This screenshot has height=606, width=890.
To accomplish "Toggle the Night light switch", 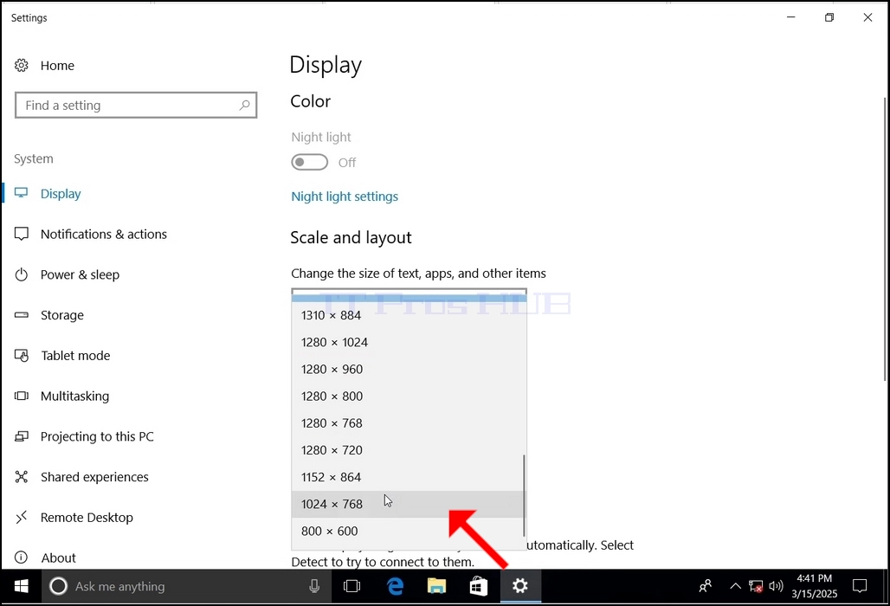I will 309,162.
